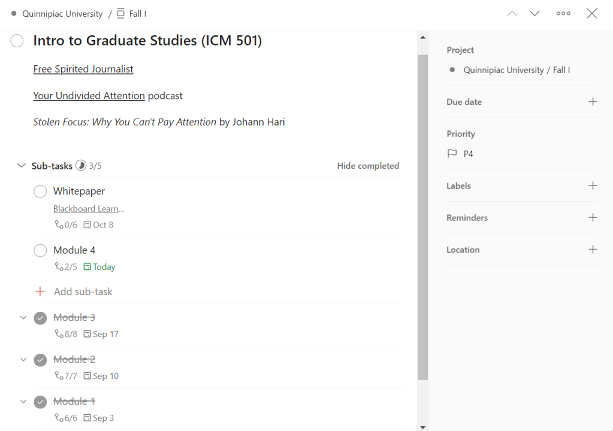613x431 pixels.
Task: Check off the Module 4 sub-task
Action: (x=40, y=250)
